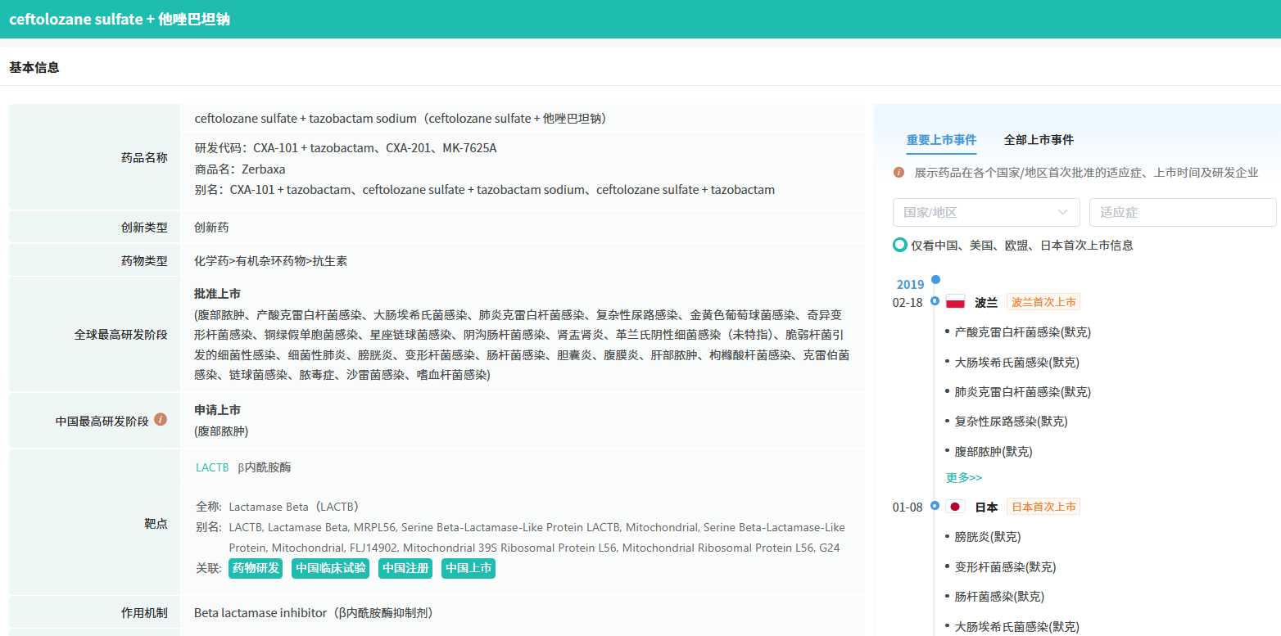
Task: Click the info icon before 展示药品 description
Action: (899, 173)
